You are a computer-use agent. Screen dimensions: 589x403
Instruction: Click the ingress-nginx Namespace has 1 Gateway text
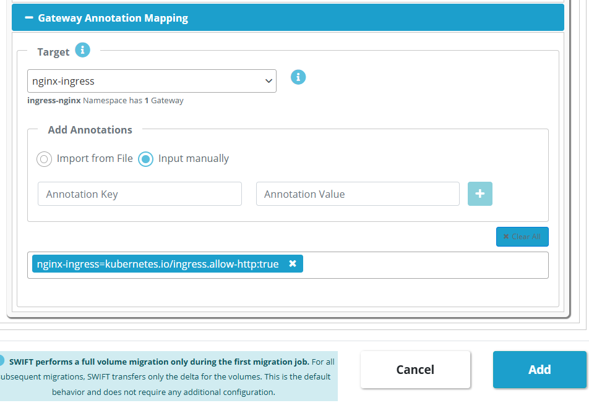point(105,101)
